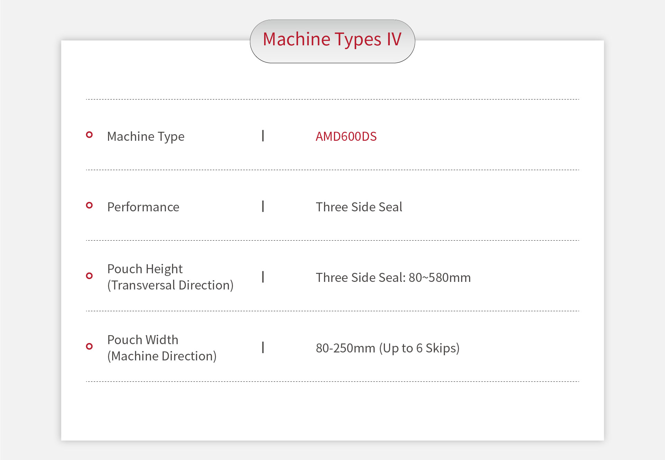Click the vertical separator in Machine Type row
665x460 pixels.
pos(263,136)
